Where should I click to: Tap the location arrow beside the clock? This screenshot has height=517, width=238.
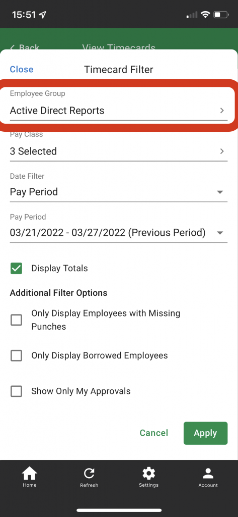coord(42,15)
